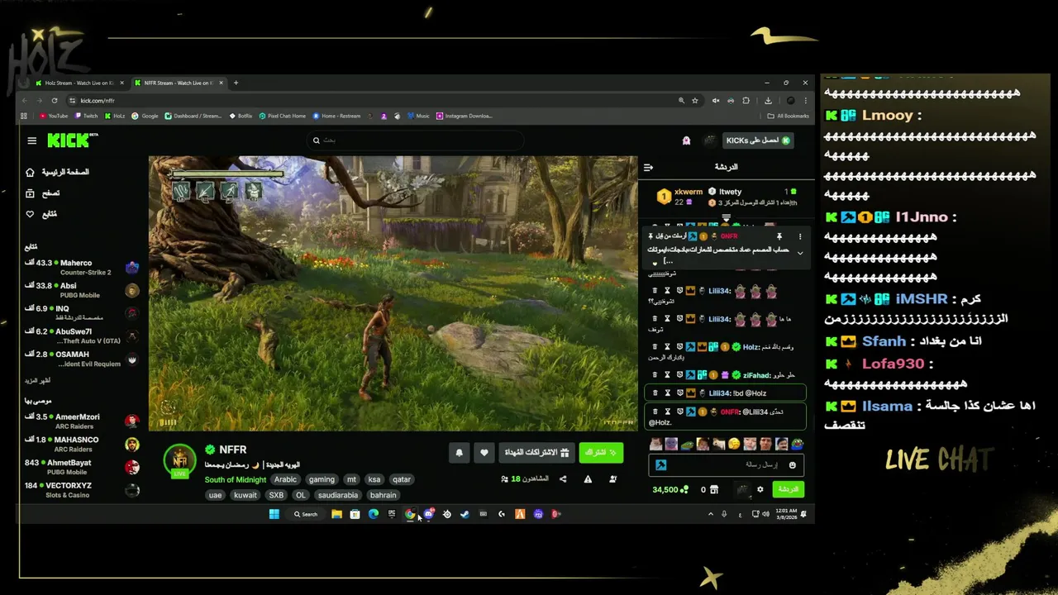Open the INQ channel in sidebar
The height and width of the screenshot is (595, 1058).
(83, 312)
